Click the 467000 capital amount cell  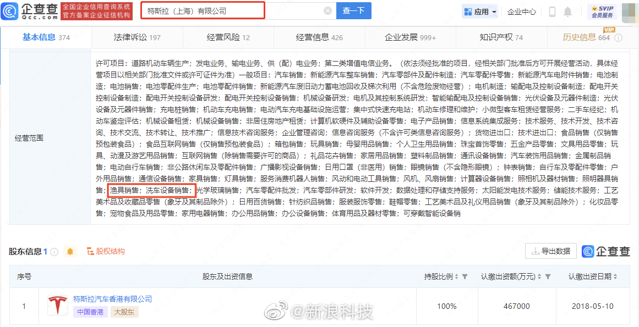pyautogui.click(x=516, y=306)
